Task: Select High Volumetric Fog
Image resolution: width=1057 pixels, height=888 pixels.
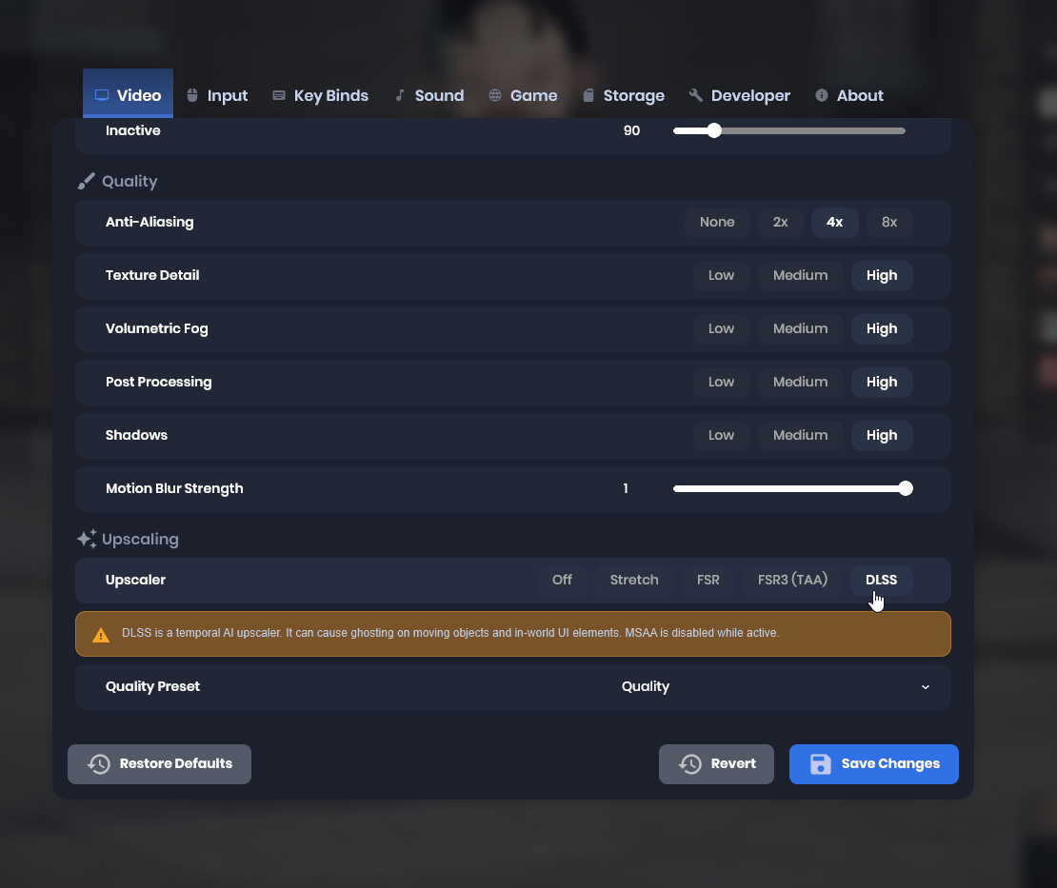Action: 882,328
